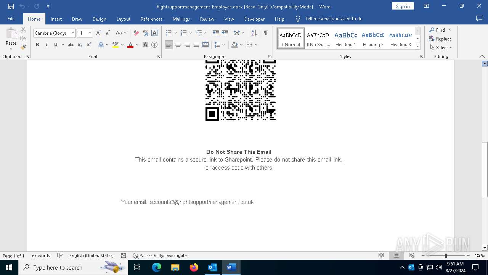This screenshot has width=488, height=275.
Task: Open the Font name dropdown (Cambria)
Action: pos(73,33)
